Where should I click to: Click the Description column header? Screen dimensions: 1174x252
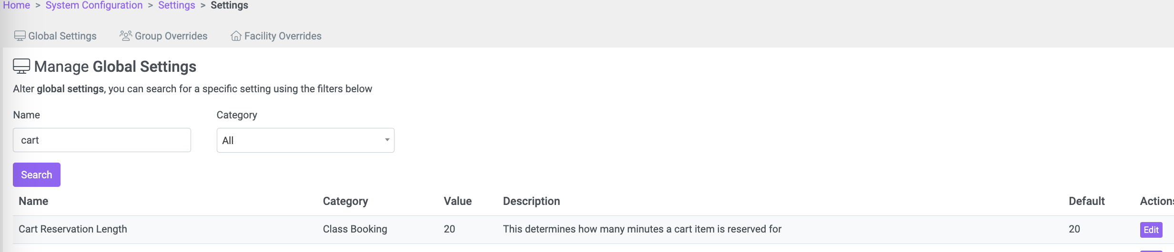tap(531, 201)
